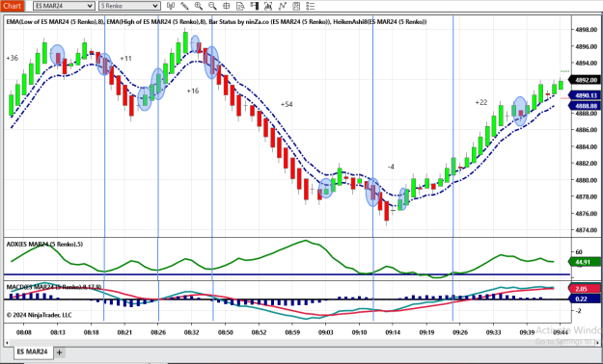Add a new tab with plus button
This screenshot has width=603, height=364.
(59, 352)
